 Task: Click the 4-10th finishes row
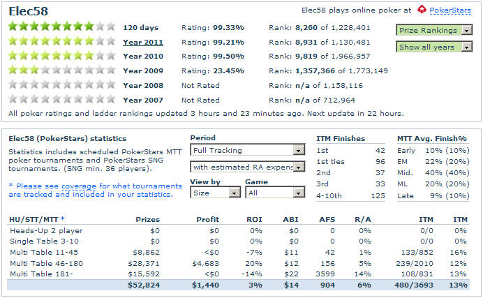click(350, 196)
